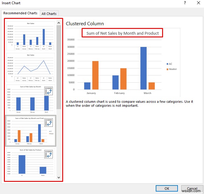Open the Help question mark
This screenshot has width=204, height=194.
(x=185, y=3)
